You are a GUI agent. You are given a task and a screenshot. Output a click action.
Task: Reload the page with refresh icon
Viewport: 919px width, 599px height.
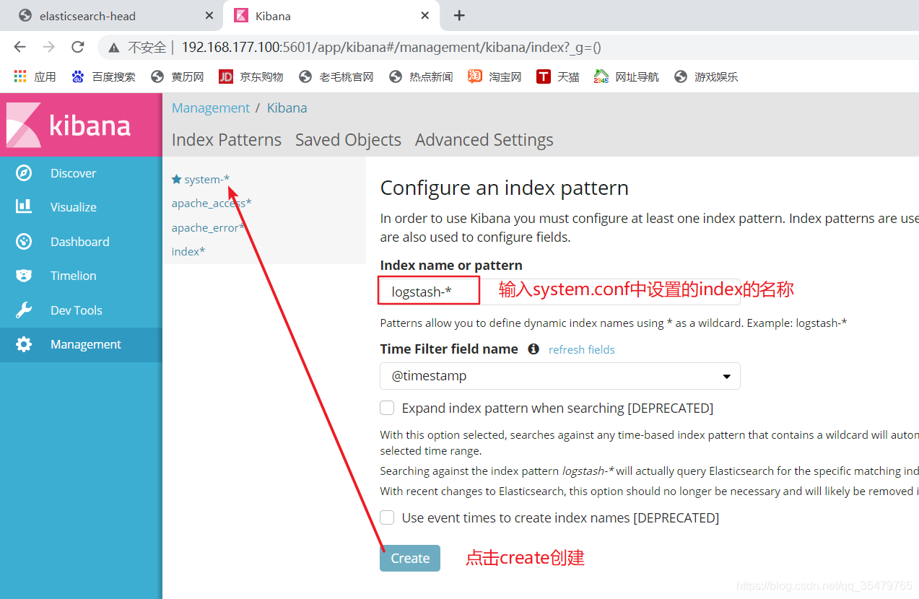coord(78,47)
